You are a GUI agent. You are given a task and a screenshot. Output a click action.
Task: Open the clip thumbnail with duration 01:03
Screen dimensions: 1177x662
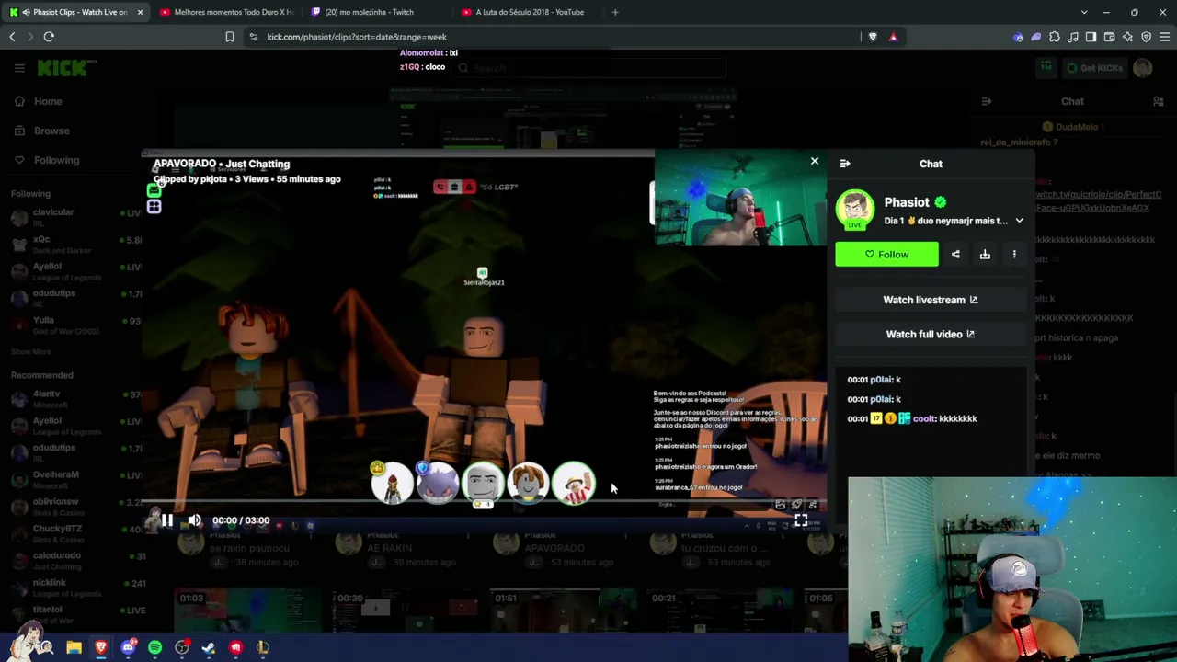[x=248, y=611]
